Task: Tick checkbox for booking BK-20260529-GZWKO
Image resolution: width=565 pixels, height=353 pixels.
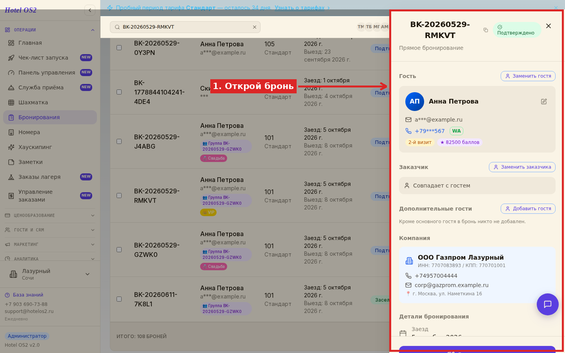Action: pos(119,250)
